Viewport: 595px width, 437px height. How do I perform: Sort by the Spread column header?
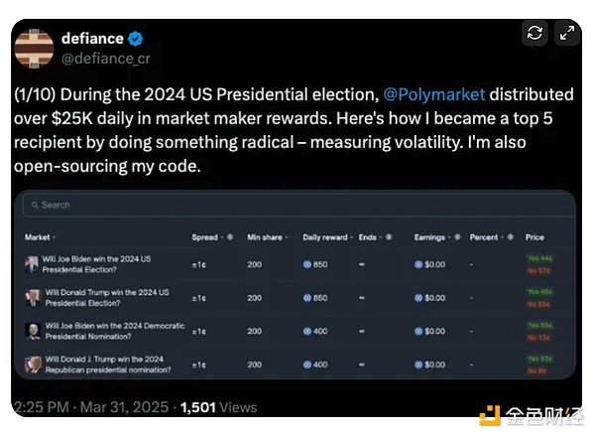click(x=205, y=237)
